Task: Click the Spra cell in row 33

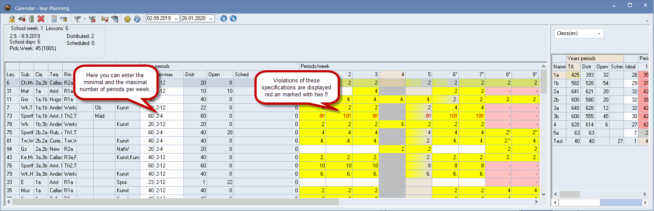Action: (127, 181)
